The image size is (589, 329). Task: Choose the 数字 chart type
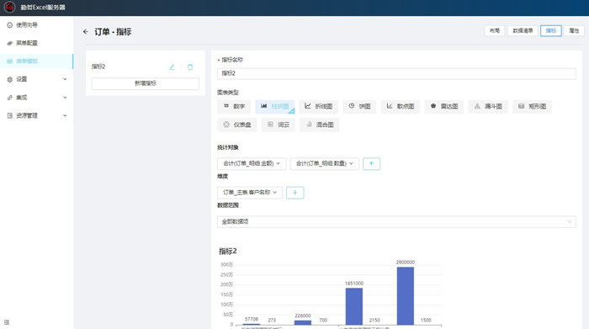click(x=234, y=106)
